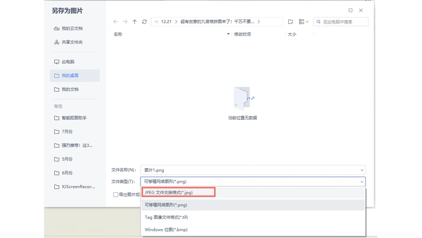Click the folder icon beside 智能抠图助手

point(57,117)
